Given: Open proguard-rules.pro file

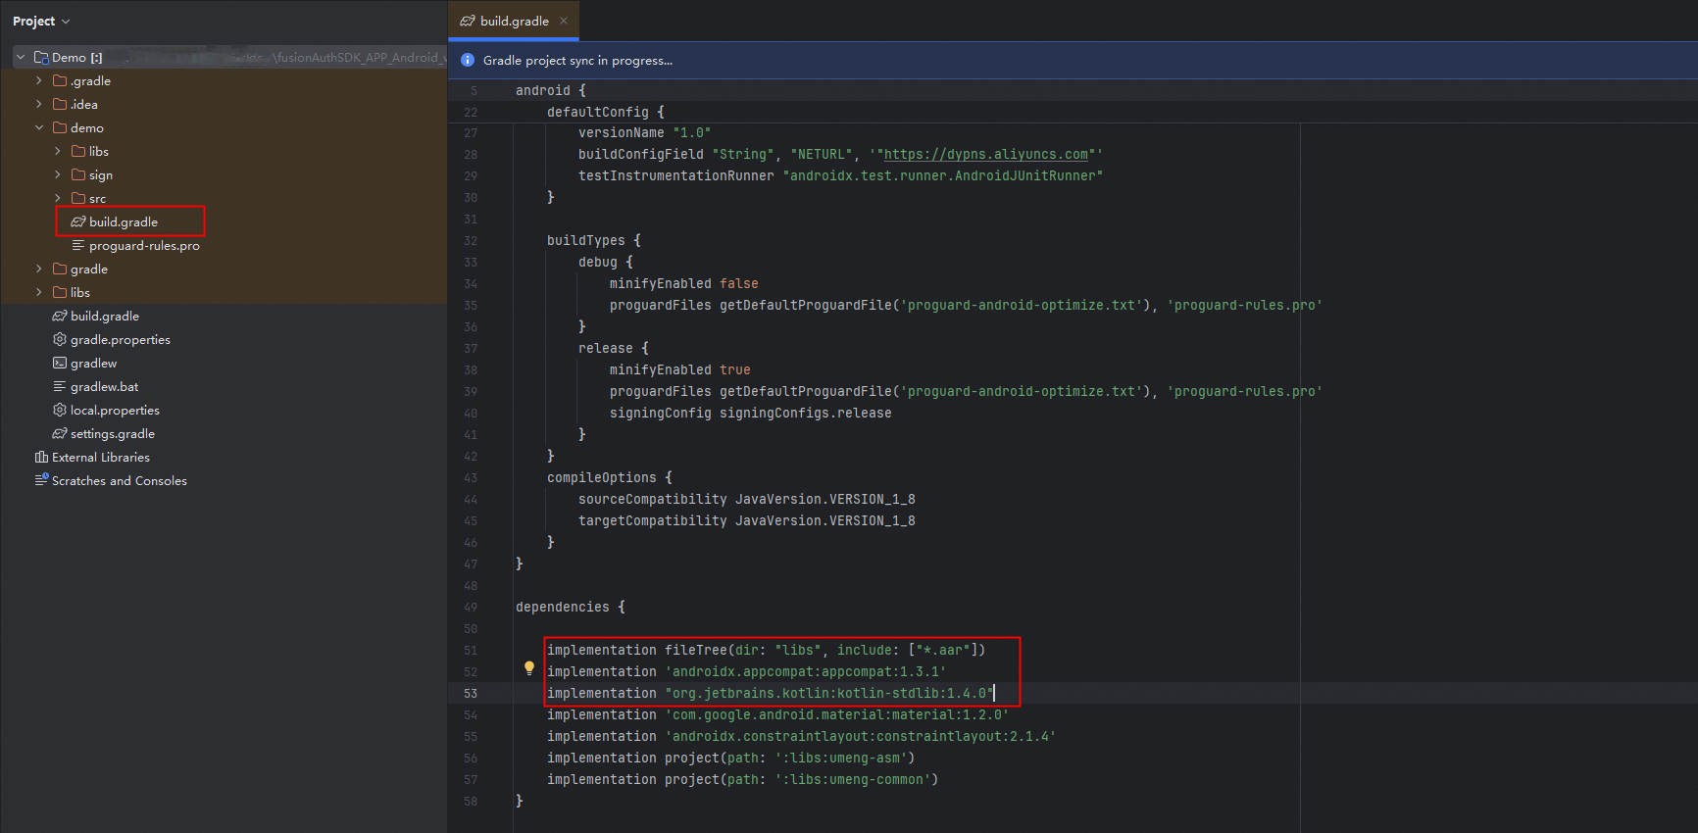Looking at the screenshot, I should [x=144, y=245].
